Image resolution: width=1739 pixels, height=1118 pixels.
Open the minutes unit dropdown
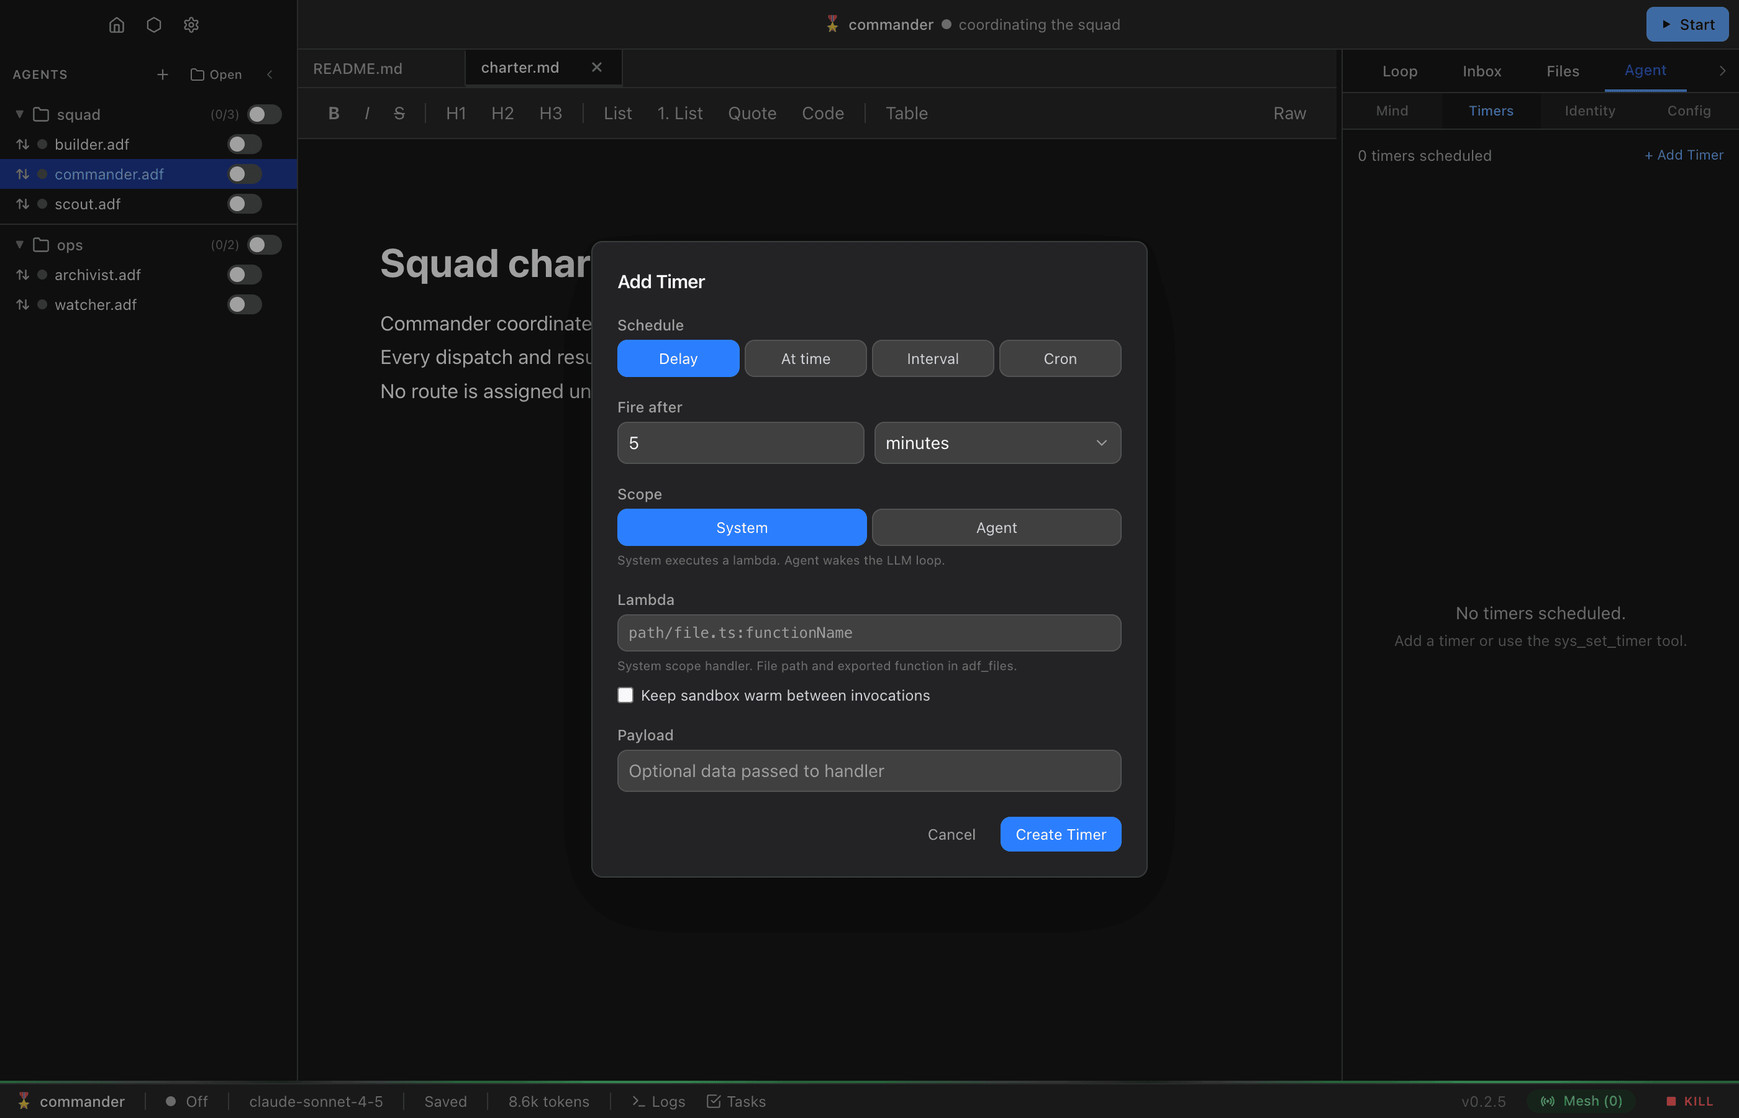pyautogui.click(x=997, y=443)
